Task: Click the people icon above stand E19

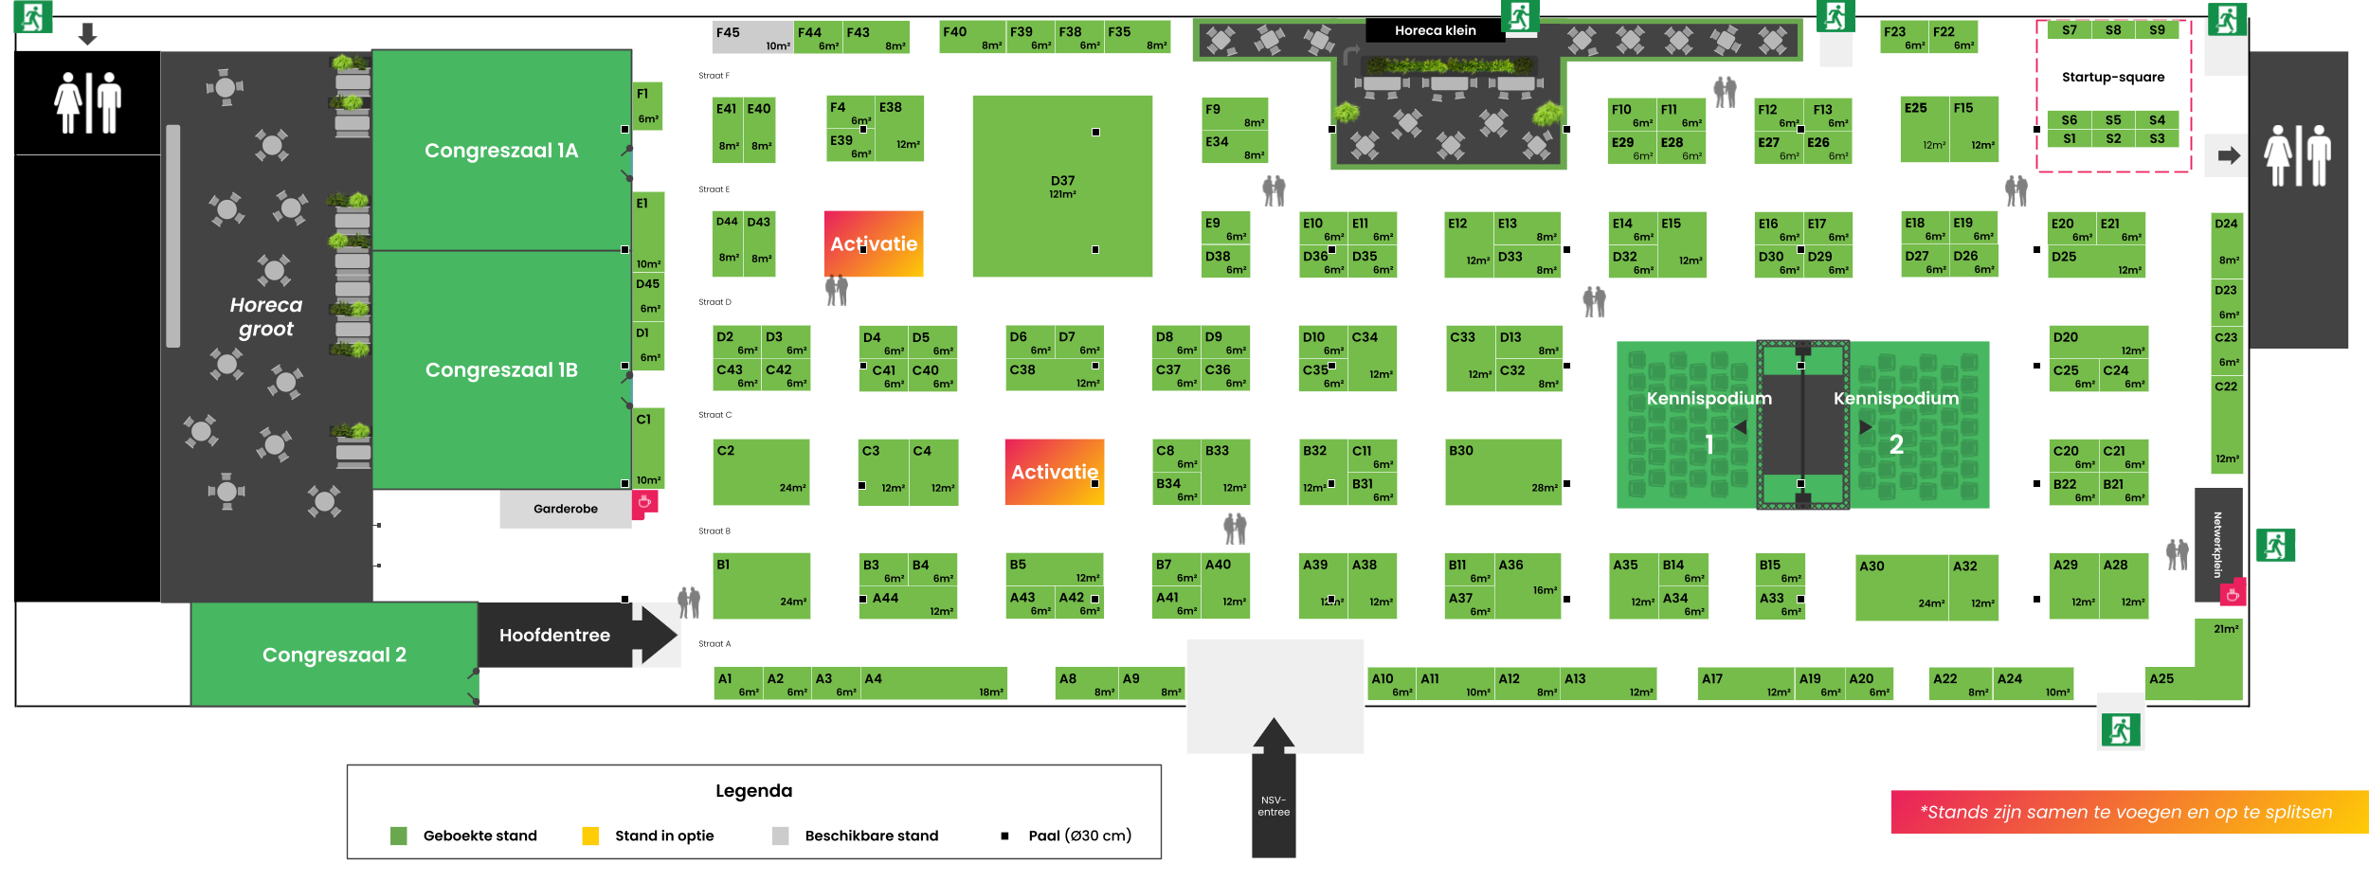Action: pyautogui.click(x=2016, y=190)
